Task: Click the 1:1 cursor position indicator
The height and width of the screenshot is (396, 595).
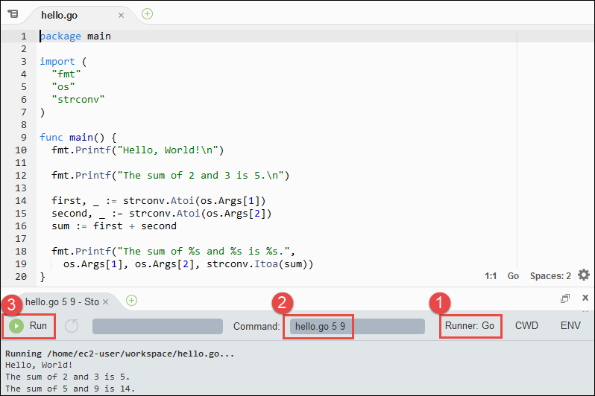Action: point(491,275)
